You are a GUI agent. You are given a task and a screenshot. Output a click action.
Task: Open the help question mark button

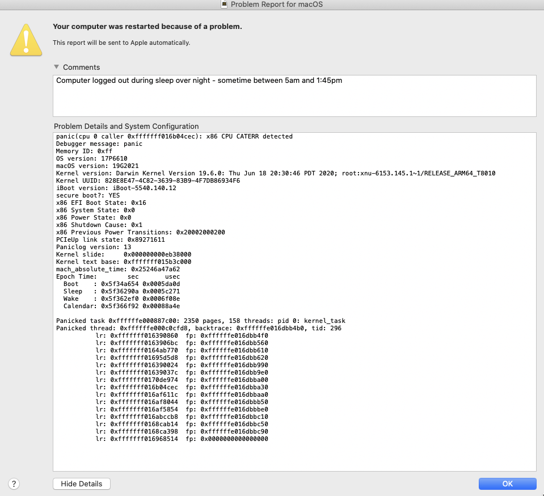pyautogui.click(x=14, y=484)
